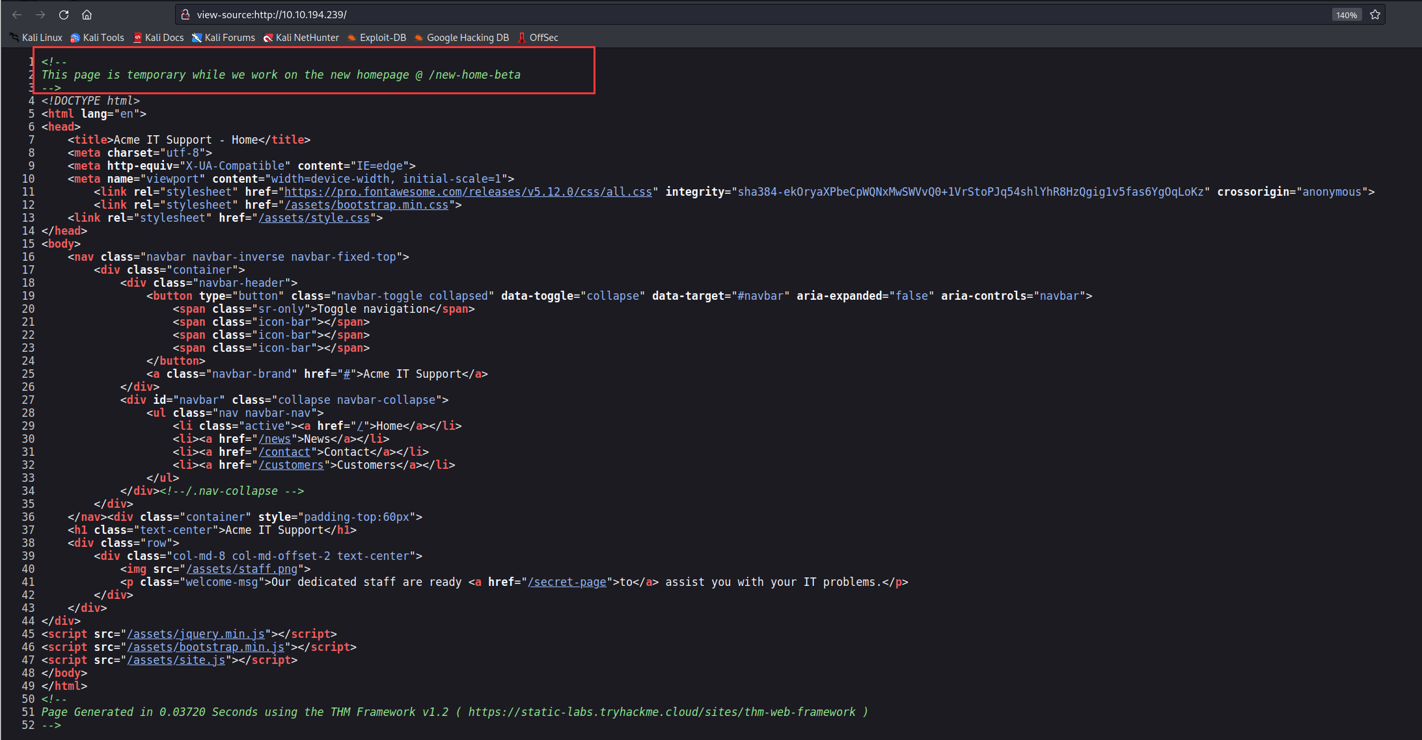This screenshot has width=1422, height=740.
Task: Open the Kali Tools bookmark
Action: (x=97, y=38)
